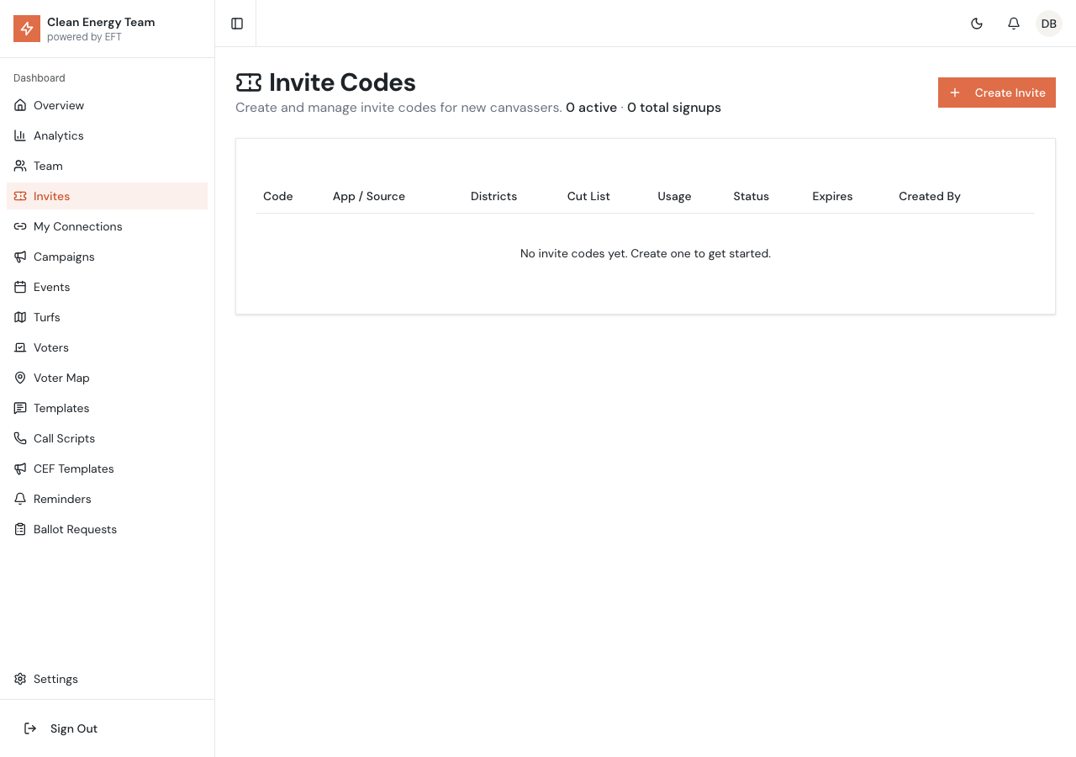
Task: Select the Overview house icon
Action: tap(20, 105)
